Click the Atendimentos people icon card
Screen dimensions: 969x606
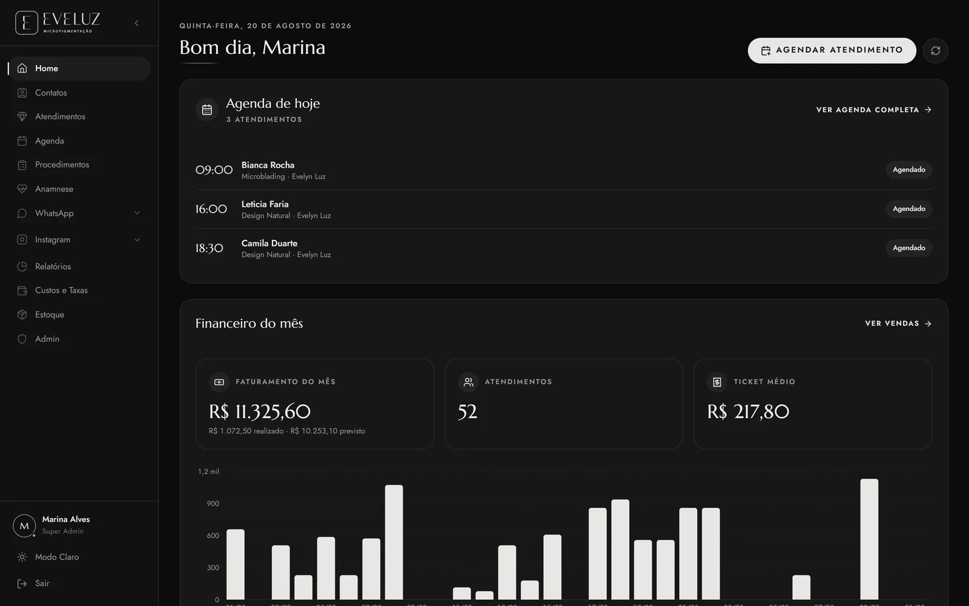pos(468,382)
